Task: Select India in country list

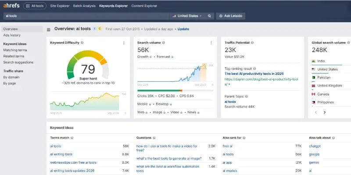Action: pos(321,61)
